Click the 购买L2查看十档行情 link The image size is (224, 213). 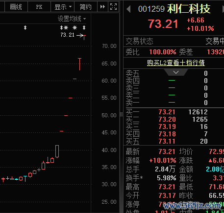click(x=176, y=63)
